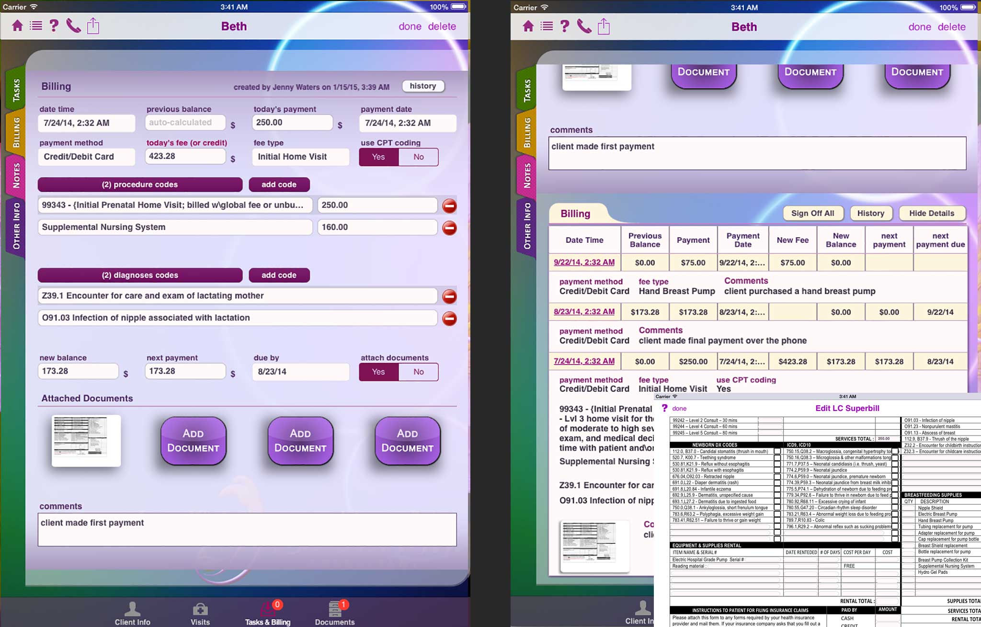Open the fee type Initial Home Visit selector
Screen dimensions: 981x627
pos(301,157)
